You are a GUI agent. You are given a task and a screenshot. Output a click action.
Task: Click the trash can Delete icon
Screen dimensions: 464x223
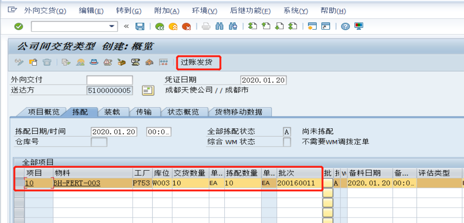pyautogui.click(x=47, y=62)
